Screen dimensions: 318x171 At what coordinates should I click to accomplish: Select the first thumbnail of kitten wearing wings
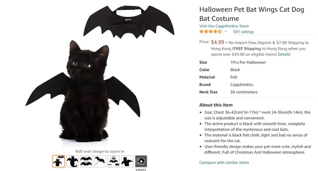59,161
